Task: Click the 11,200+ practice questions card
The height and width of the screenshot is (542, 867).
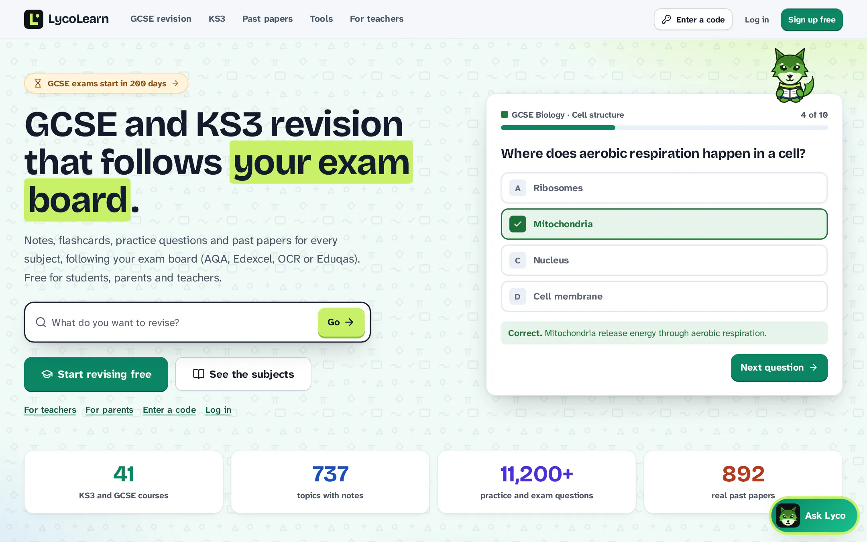Action: point(537,482)
